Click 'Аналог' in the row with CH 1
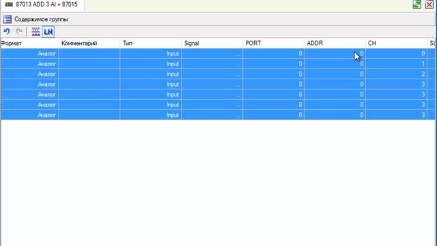This screenshot has width=437, height=246. 47,64
